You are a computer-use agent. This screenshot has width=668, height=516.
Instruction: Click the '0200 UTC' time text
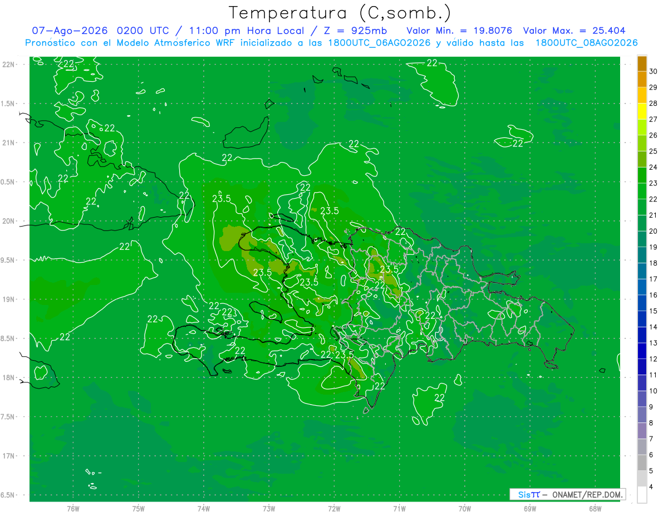[144, 31]
